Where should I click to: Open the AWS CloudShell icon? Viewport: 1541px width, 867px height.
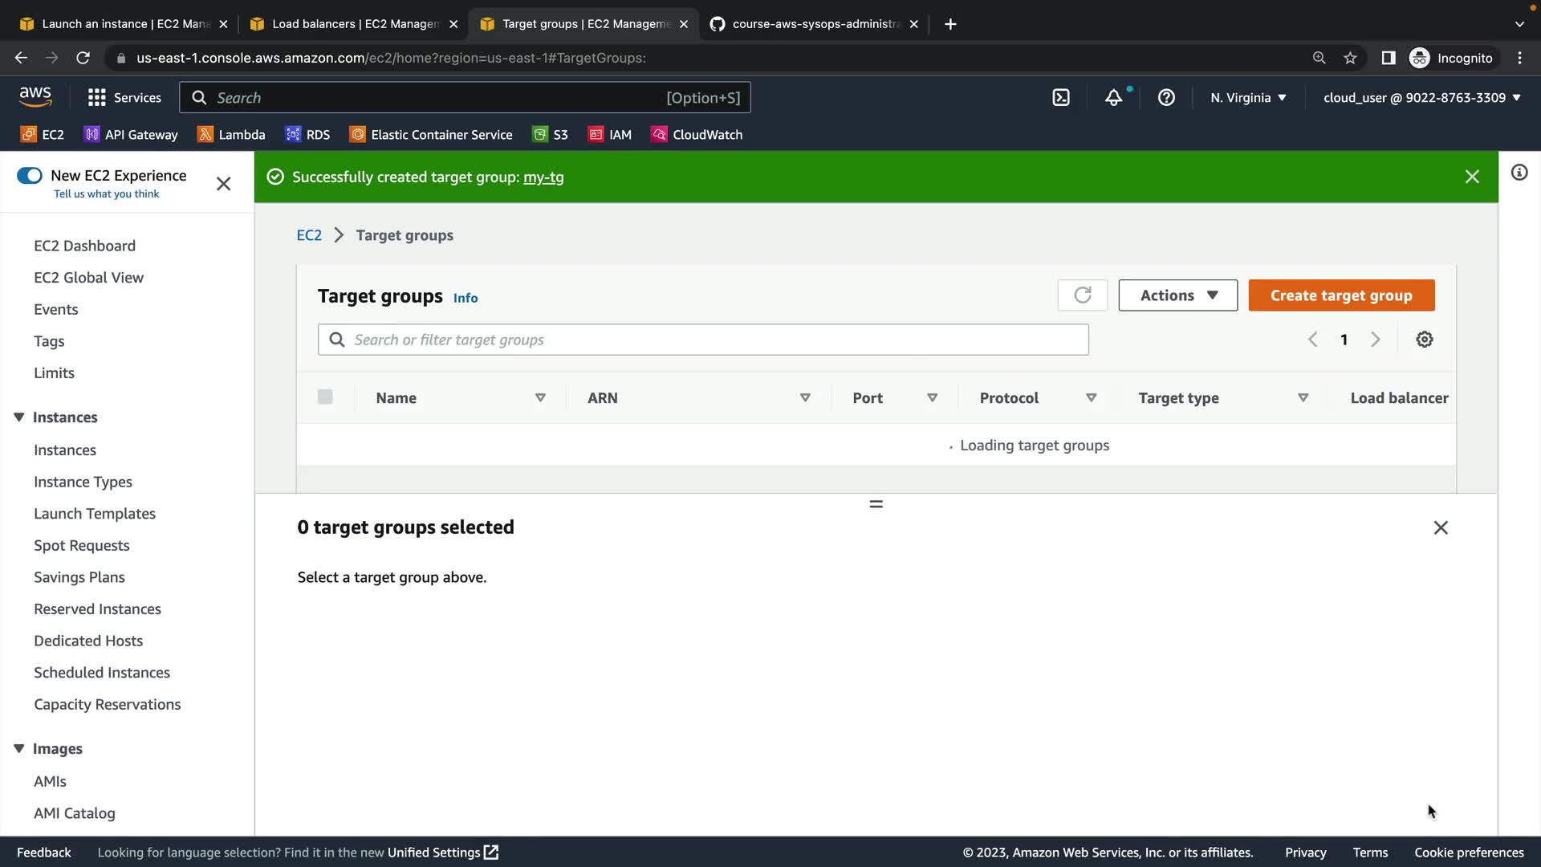click(1061, 98)
